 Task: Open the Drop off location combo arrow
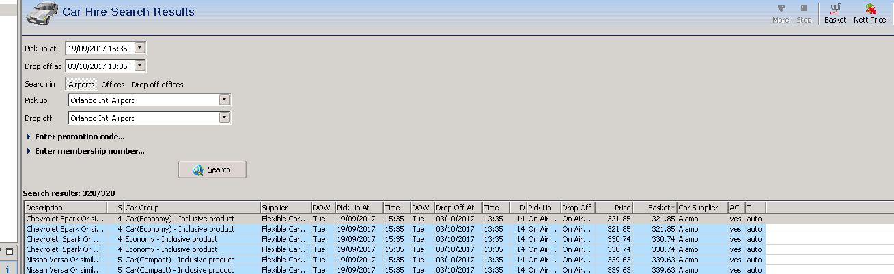click(224, 118)
